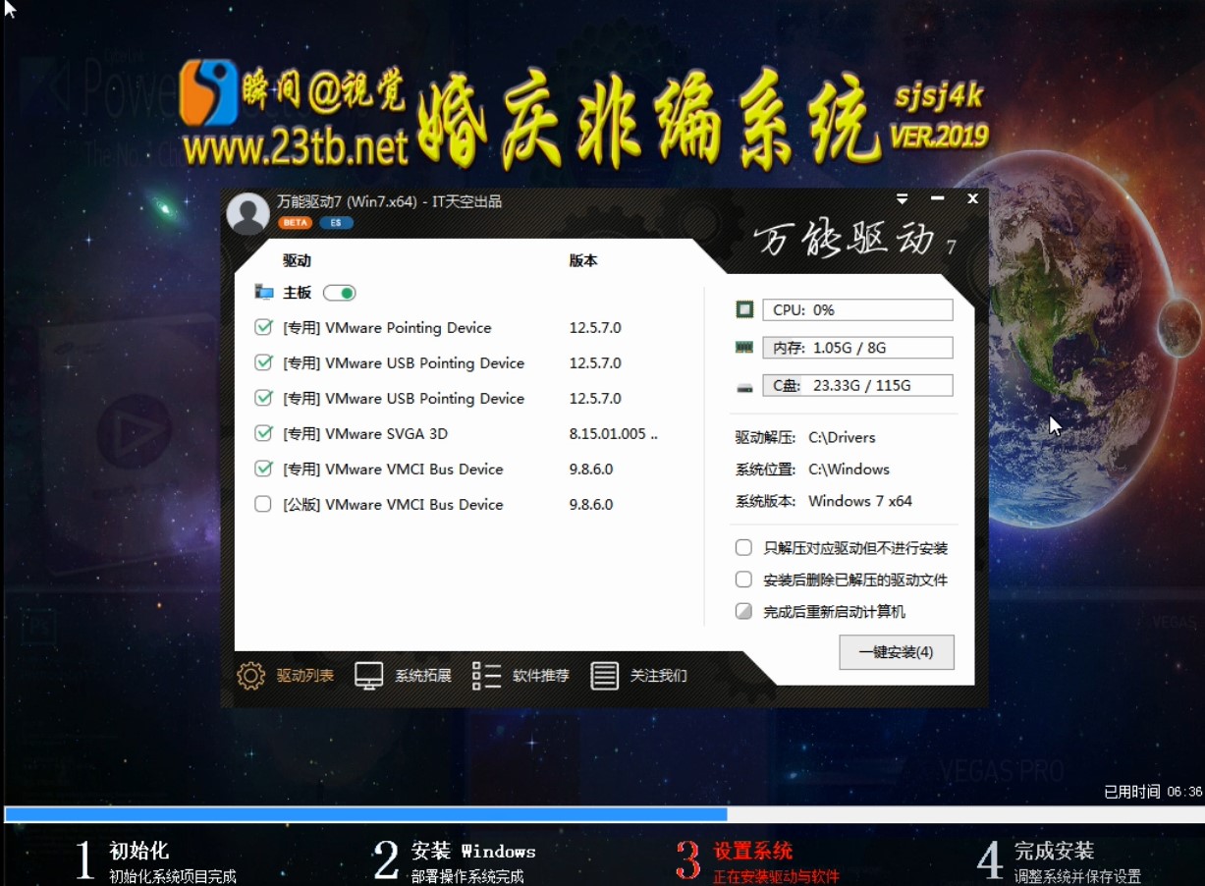The image size is (1205, 886).
Task: Toggle the 主板 switch
Action: [340, 293]
